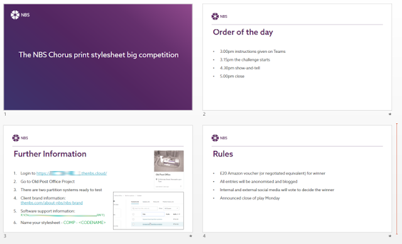The image size is (402, 244).
Task: Click transition star icon under slide 2
Action: (390, 114)
